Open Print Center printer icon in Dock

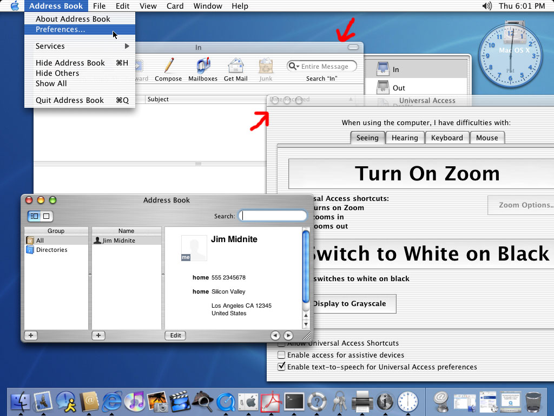coord(362,402)
